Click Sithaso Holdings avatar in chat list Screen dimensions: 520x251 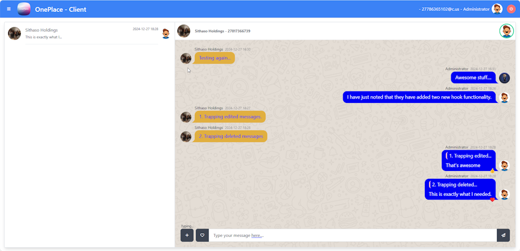pyautogui.click(x=14, y=33)
